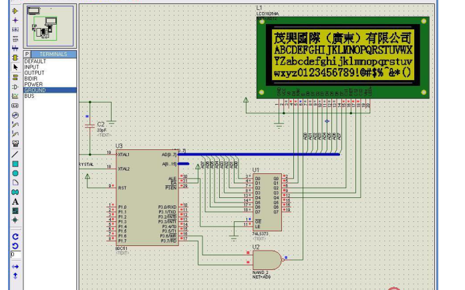
Task: Click the horizontal flip icon
Action: (15, 267)
